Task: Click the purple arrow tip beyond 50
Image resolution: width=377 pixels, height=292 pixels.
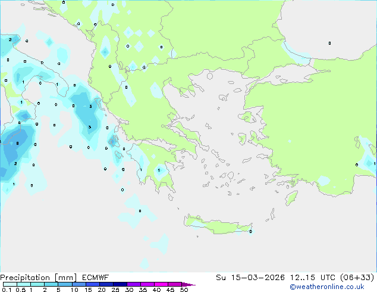Action: point(188,284)
